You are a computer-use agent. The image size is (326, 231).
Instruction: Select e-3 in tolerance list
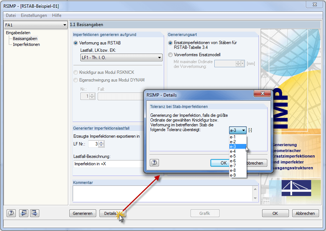pyautogui.click(x=238, y=147)
